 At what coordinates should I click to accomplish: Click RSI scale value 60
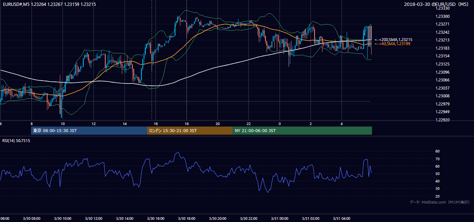[437, 166]
